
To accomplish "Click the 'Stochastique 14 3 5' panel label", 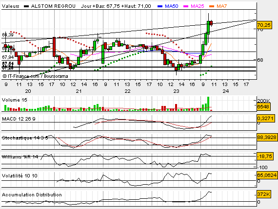I will click(25, 138).
